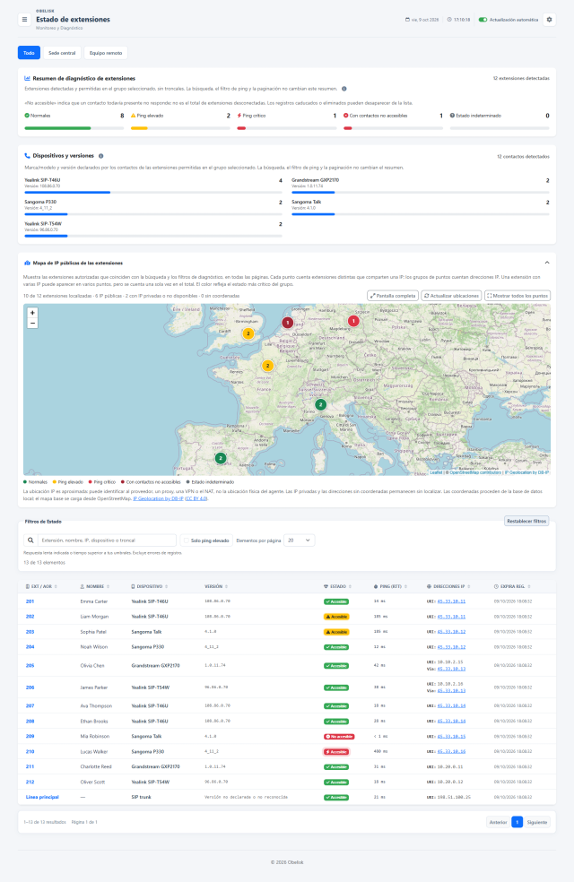This screenshot has width=574, height=882.
Task: Sort by VERSIÓN column
Action: 216,587
